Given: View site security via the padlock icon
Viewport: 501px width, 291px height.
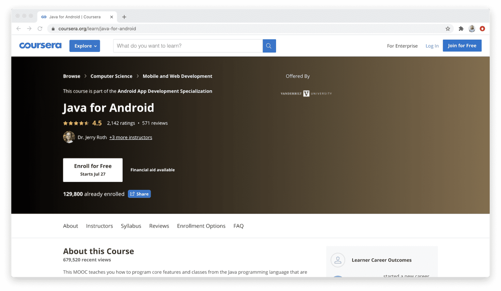Looking at the screenshot, I should 53,28.
